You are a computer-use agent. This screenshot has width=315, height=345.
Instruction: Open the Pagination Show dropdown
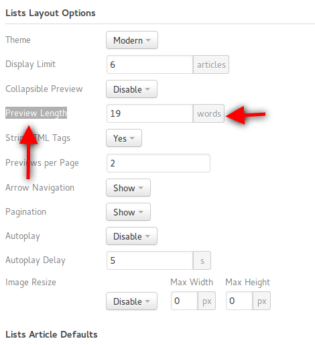click(128, 212)
